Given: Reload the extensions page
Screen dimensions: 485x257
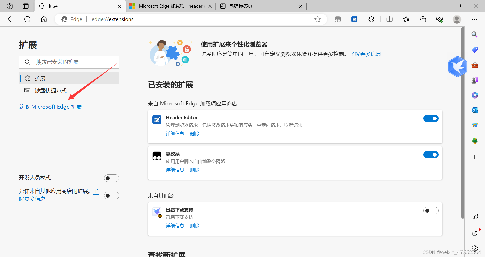Looking at the screenshot, I should (x=27, y=19).
